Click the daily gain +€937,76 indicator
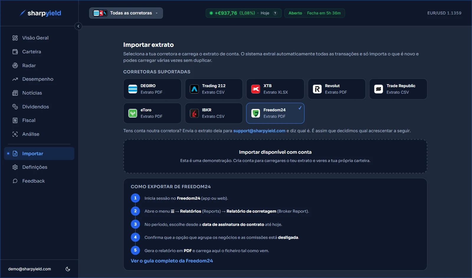472x278 pixels. click(244, 13)
